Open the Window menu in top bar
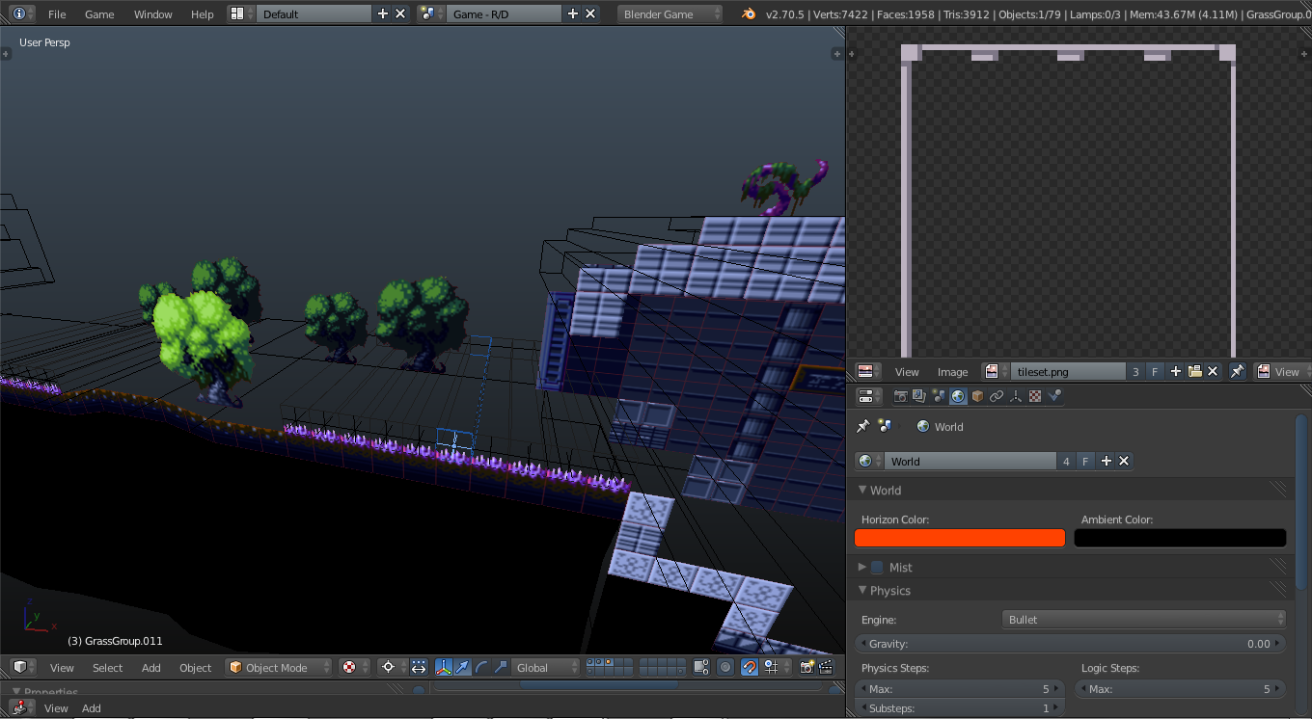Screen dimensions: 1312x719 (152, 14)
